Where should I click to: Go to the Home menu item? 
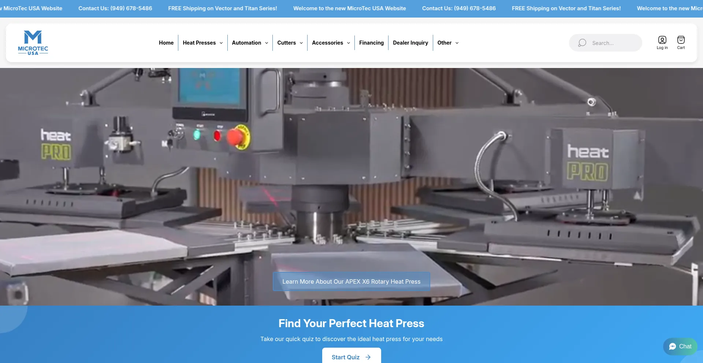(x=166, y=43)
